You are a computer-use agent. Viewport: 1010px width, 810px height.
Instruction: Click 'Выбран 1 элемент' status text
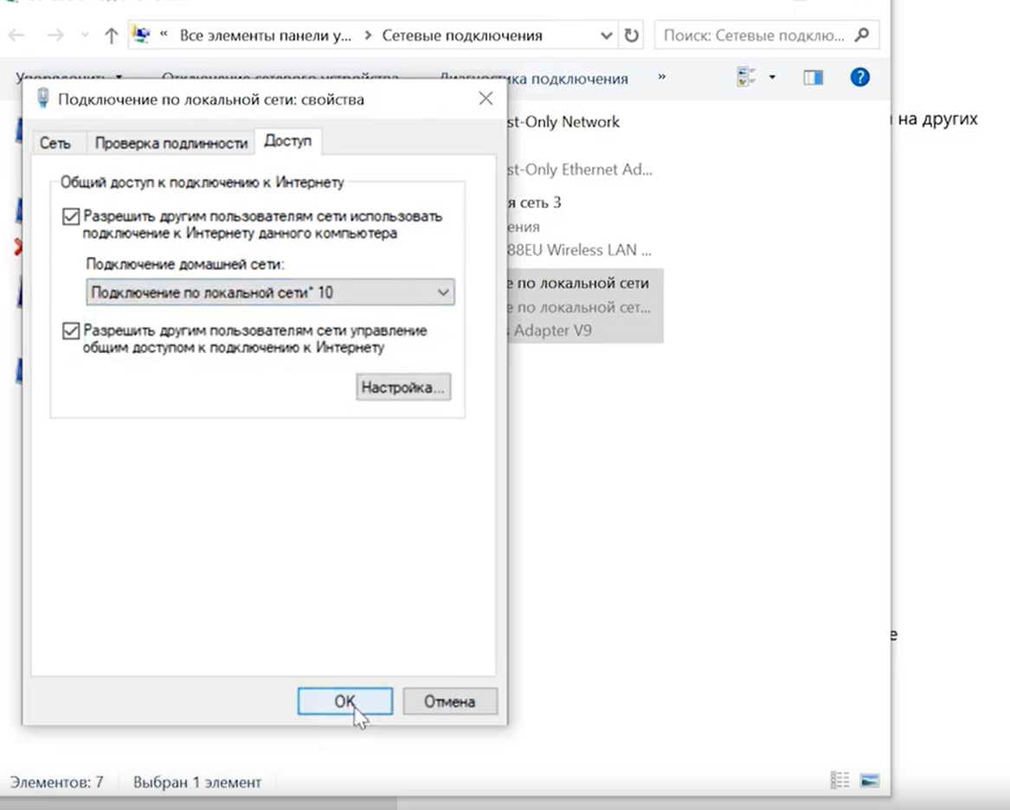tap(197, 782)
